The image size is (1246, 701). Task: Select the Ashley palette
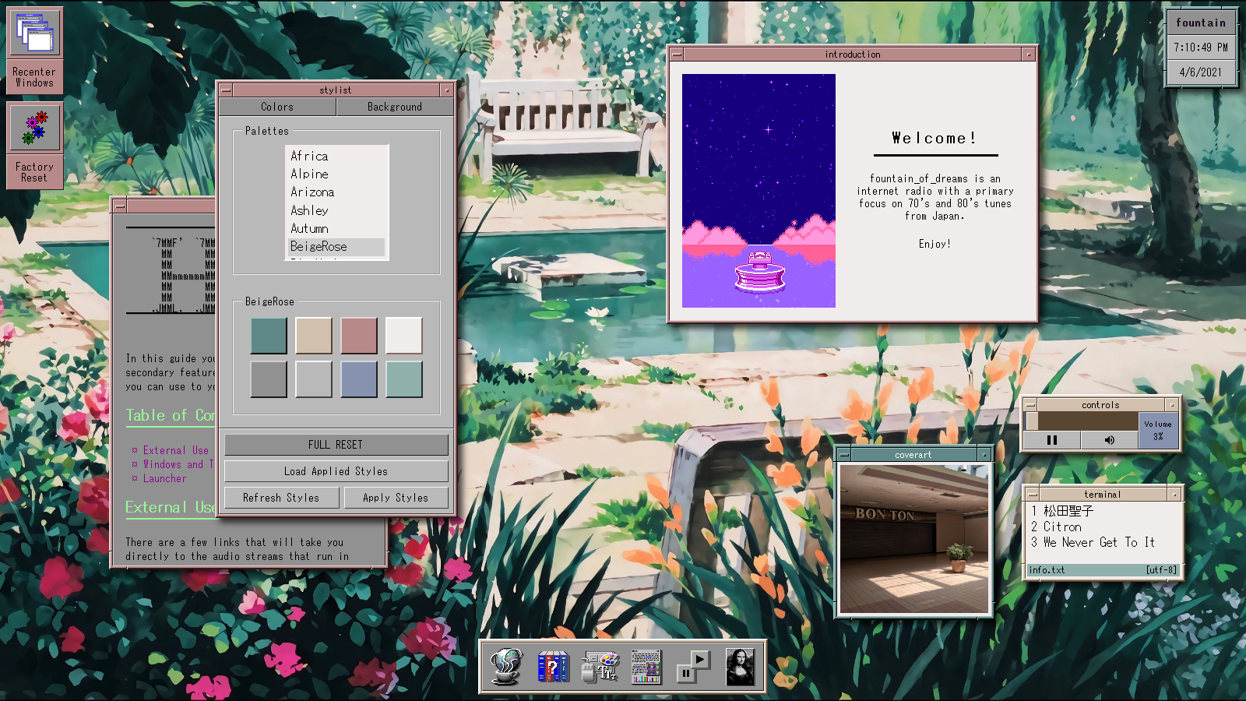[337, 210]
